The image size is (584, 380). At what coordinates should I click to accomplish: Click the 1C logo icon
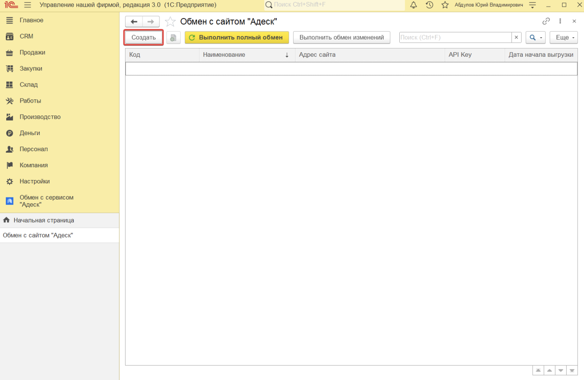(11, 5)
